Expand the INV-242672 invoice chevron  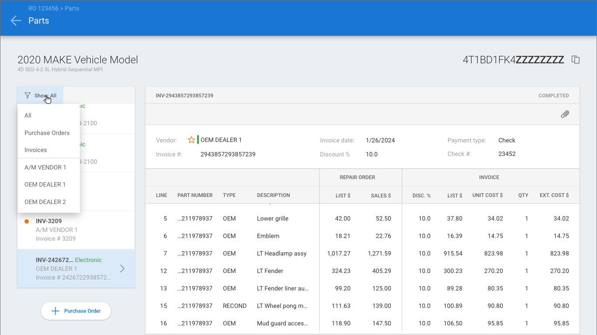pos(122,269)
